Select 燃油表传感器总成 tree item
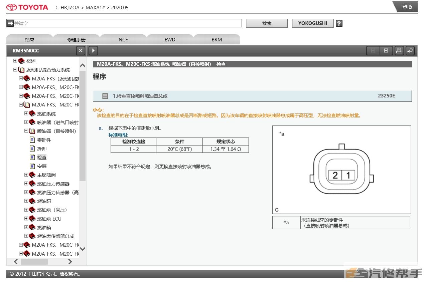 55,236
